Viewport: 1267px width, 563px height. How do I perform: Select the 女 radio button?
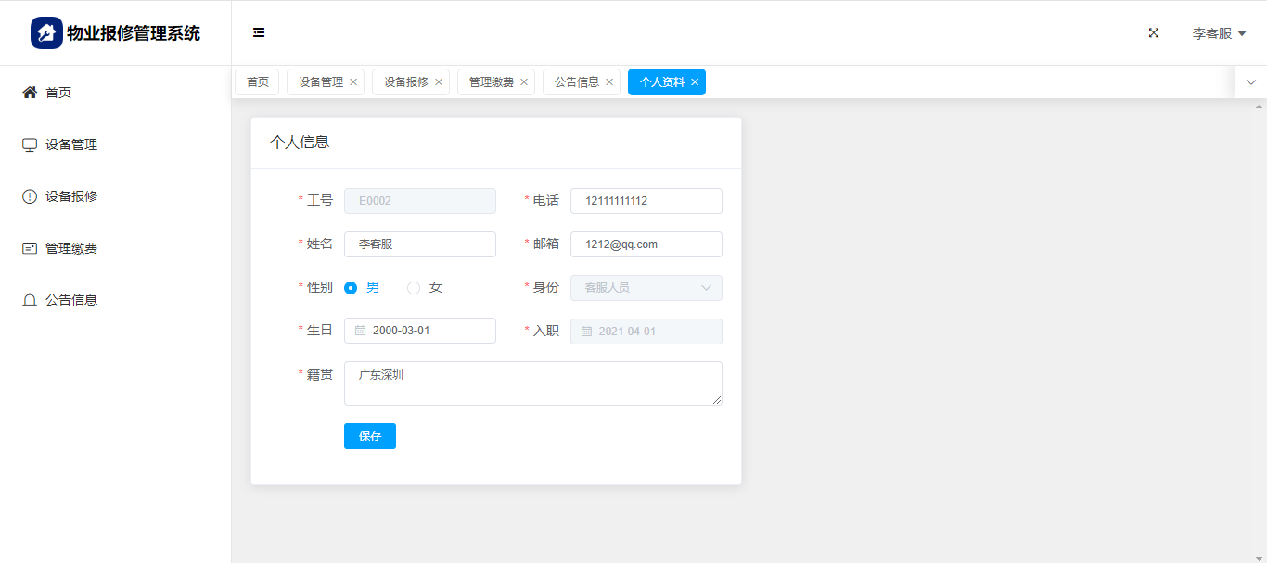coord(414,288)
